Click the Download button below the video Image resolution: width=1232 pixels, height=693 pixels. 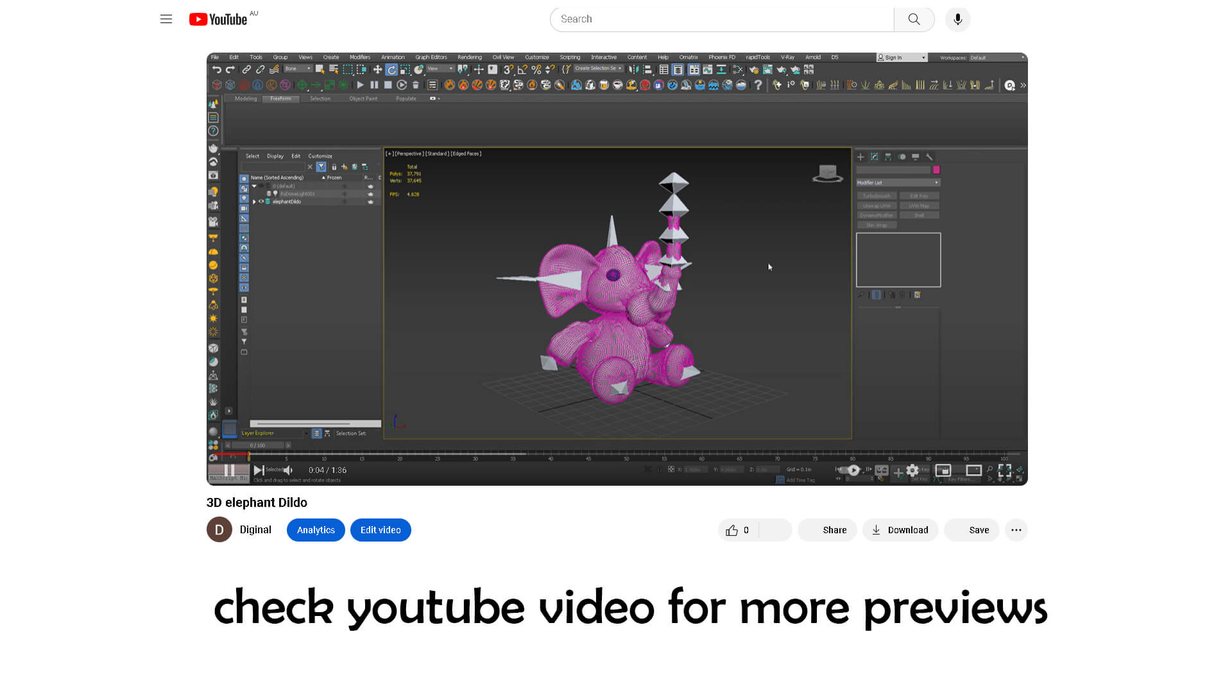click(900, 530)
